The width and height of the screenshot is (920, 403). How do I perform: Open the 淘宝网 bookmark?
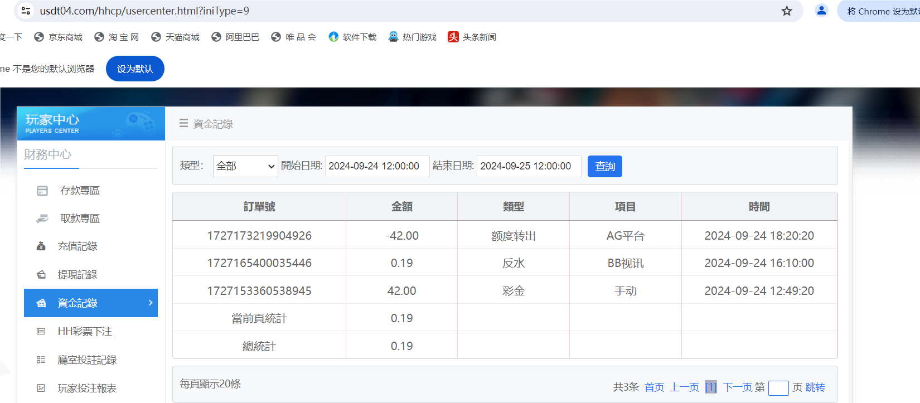coord(117,37)
